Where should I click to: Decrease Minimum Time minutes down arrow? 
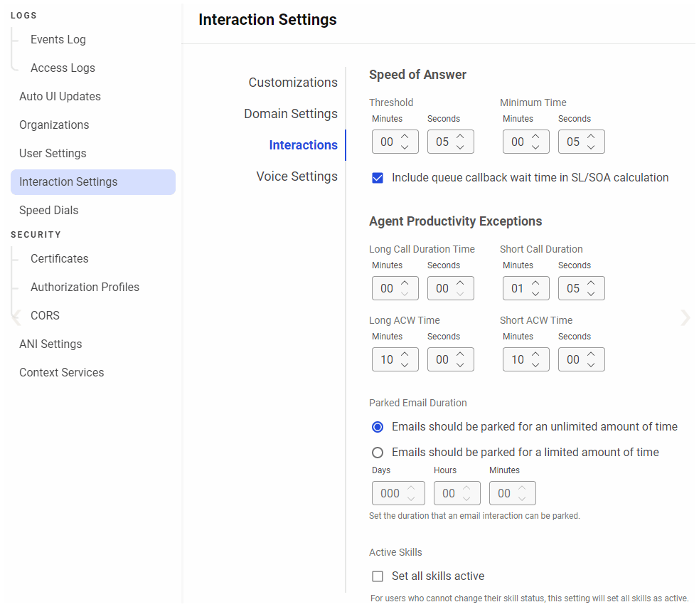point(536,147)
